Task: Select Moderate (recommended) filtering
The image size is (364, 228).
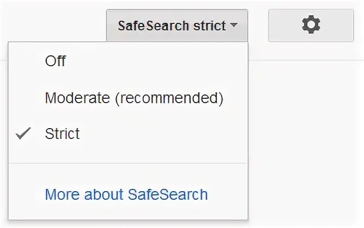Action: point(134,98)
